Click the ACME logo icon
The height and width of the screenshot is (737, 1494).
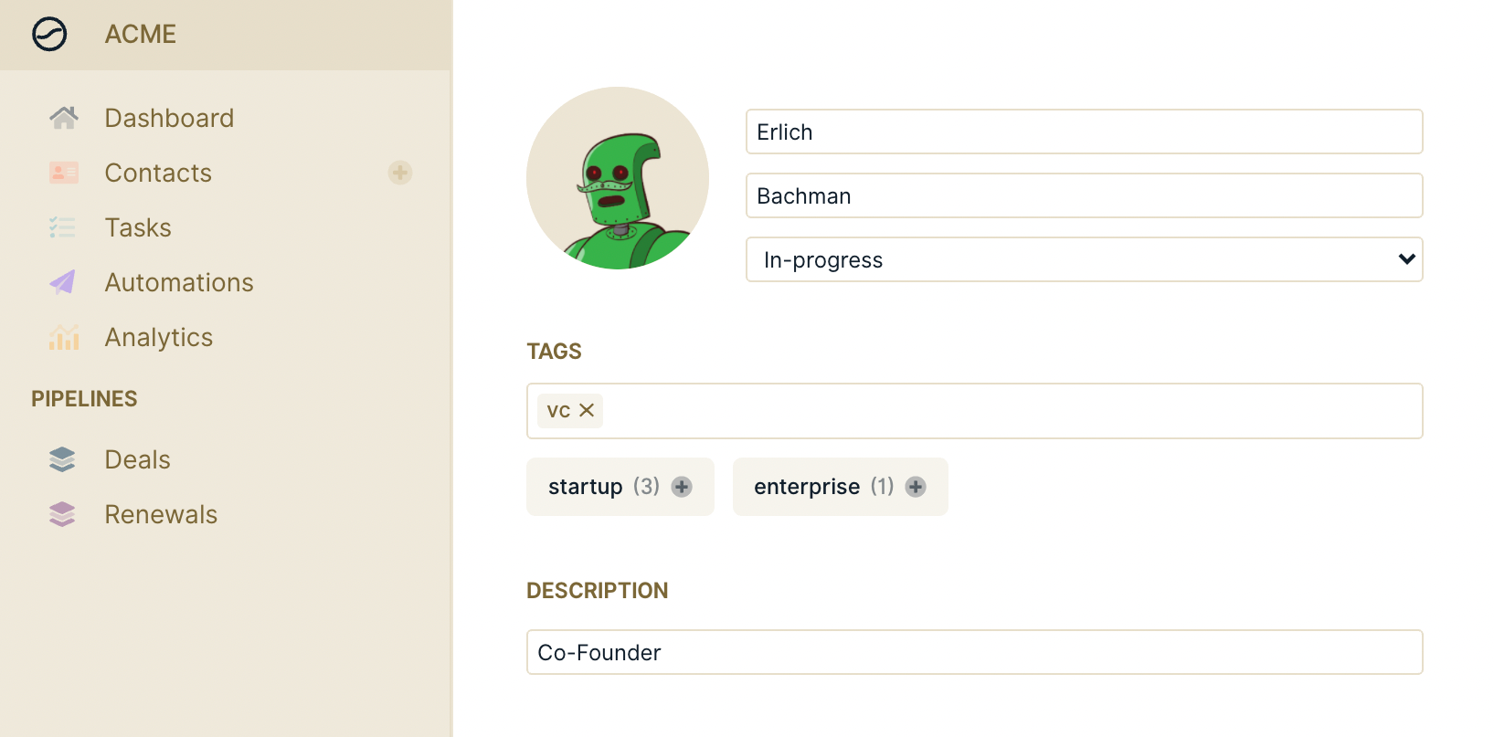49,35
